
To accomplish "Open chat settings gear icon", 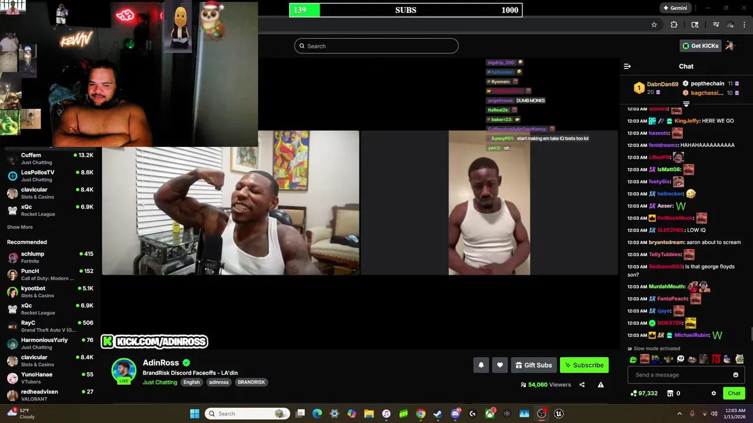I will pyautogui.click(x=714, y=393).
